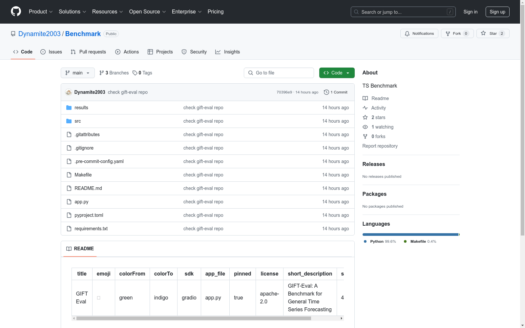Open the Enterprise dropdown menu
Viewport: 525px width, 328px height.
click(x=187, y=11)
